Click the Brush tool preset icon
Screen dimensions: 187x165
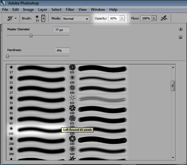click(10, 19)
